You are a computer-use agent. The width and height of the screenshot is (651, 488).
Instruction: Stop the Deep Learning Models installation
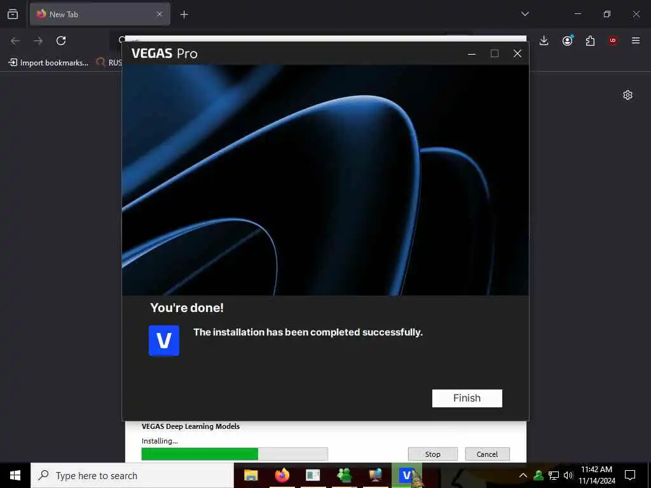tap(432, 454)
